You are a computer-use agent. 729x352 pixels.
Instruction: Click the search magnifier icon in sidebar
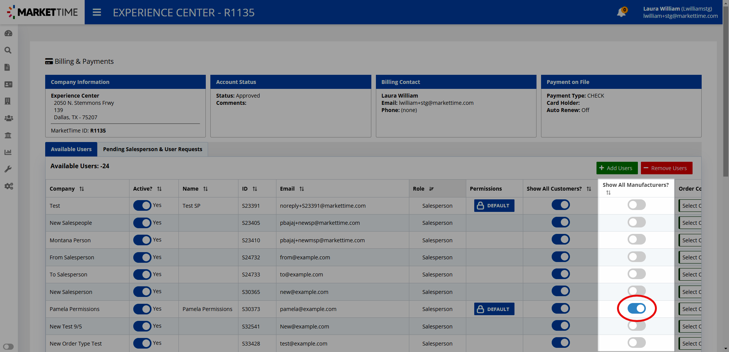tap(8, 51)
